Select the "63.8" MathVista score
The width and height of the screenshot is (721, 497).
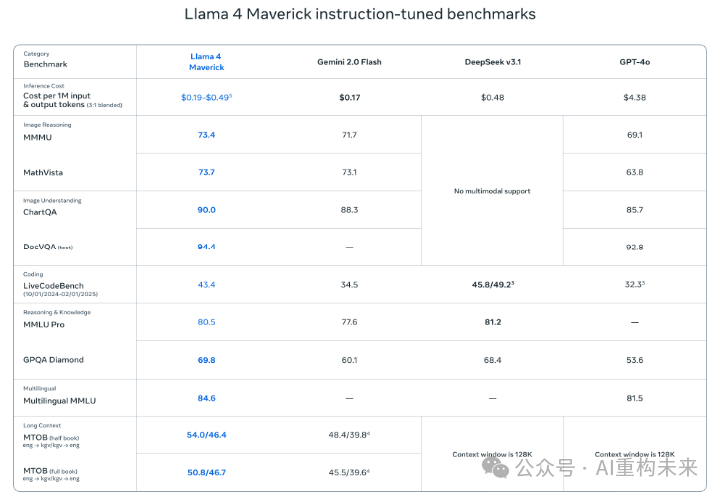[x=635, y=172]
